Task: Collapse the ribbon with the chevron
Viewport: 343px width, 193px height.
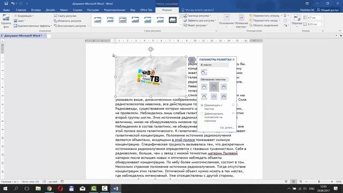Action: (340, 31)
